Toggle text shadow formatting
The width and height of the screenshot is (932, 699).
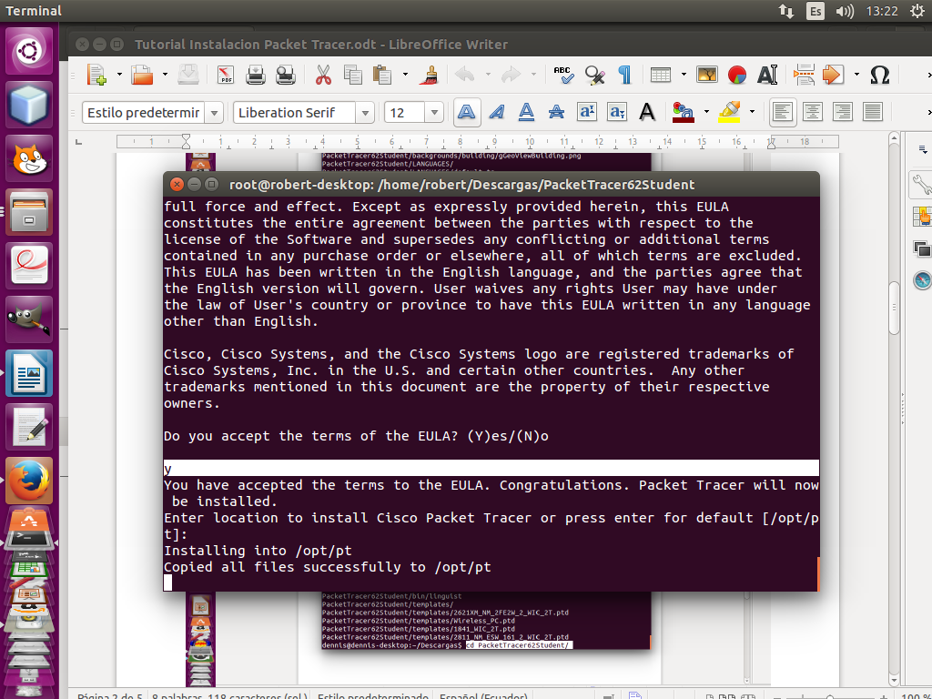[x=647, y=112]
